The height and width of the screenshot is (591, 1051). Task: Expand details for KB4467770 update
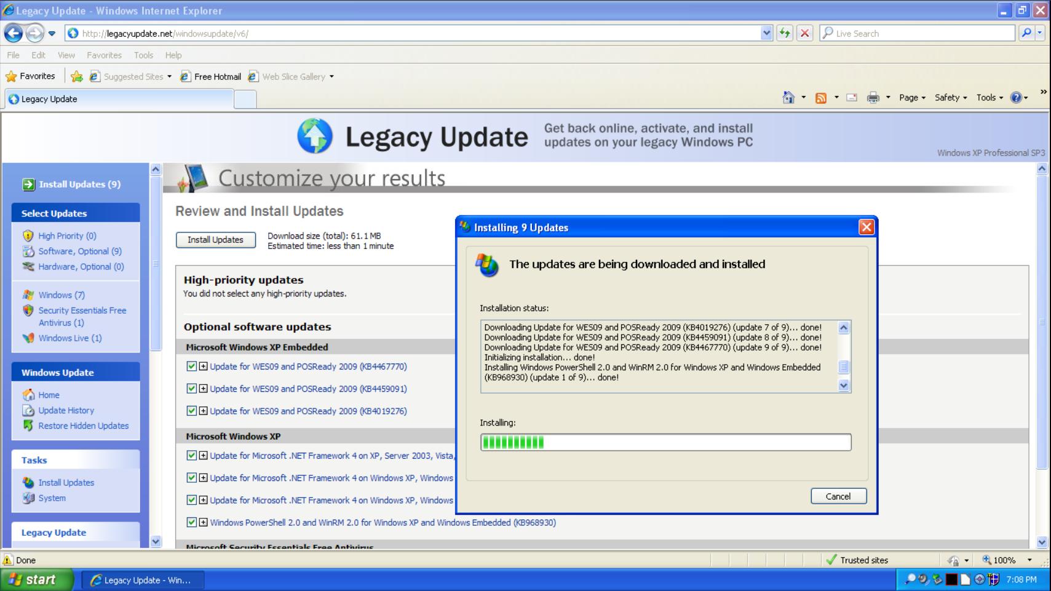(203, 367)
